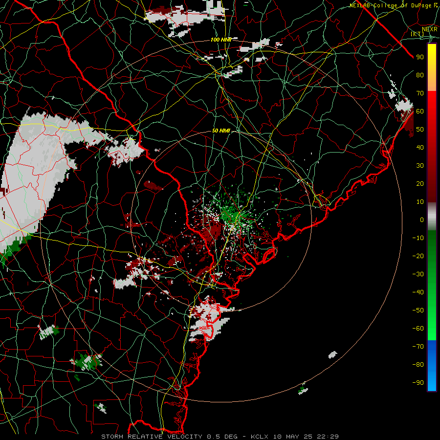Click the gray zero-velocity segment of the color bar
Viewport: 440px width, 440px height.
(x=432, y=217)
